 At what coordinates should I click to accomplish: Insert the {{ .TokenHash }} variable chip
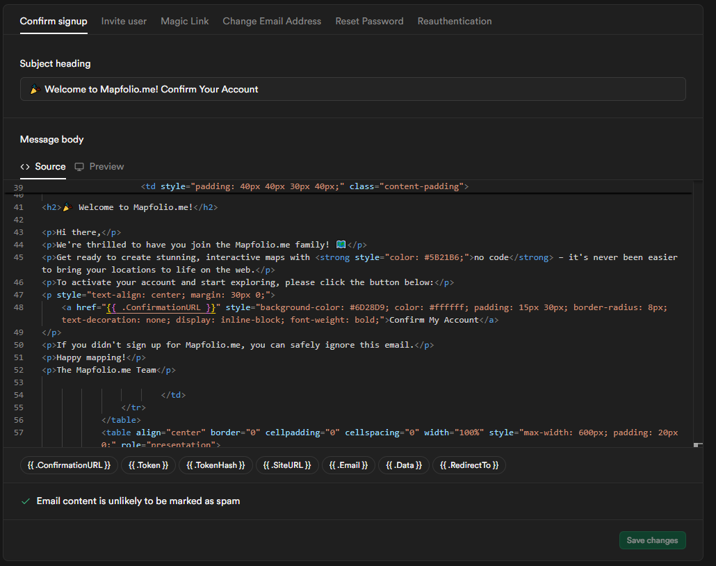click(215, 465)
